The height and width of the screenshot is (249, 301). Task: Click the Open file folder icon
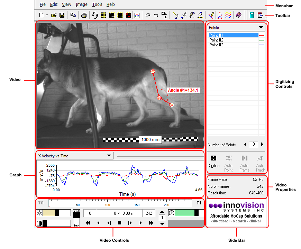click(x=54, y=15)
